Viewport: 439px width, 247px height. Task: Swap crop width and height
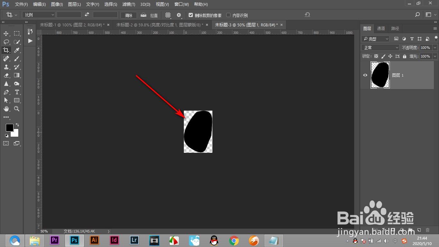[x=87, y=15]
